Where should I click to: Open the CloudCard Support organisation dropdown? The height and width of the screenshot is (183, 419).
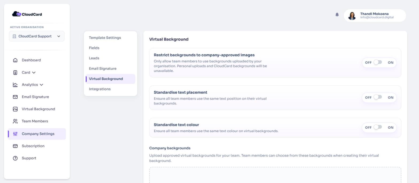pyautogui.click(x=37, y=36)
